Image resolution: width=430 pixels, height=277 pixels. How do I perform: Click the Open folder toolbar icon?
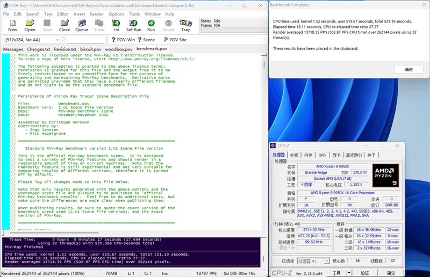30,25
